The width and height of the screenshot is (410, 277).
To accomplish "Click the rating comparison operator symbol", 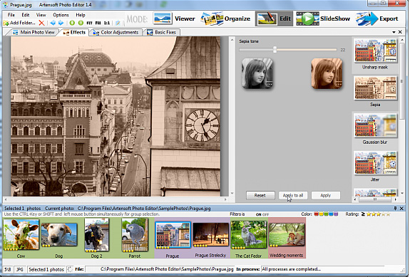I will (x=363, y=214).
